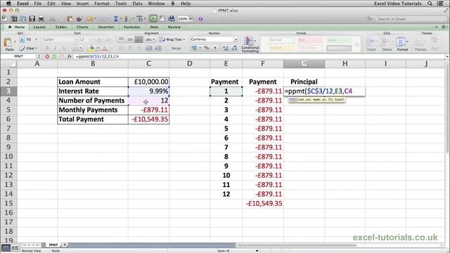
Task: Open the font name combo box
Action: pos(60,39)
